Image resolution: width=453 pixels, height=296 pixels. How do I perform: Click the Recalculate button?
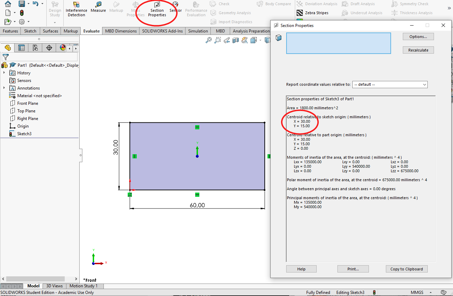418,50
